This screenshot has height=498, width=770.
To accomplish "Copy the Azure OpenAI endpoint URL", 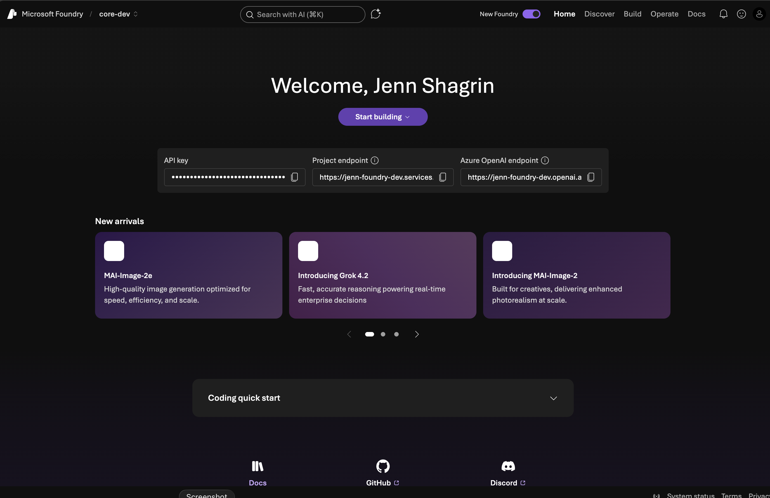I will tap(591, 177).
